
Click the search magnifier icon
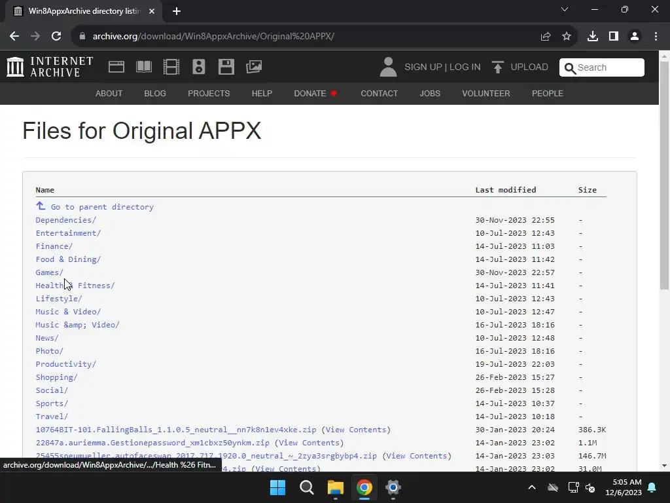pyautogui.click(x=570, y=68)
